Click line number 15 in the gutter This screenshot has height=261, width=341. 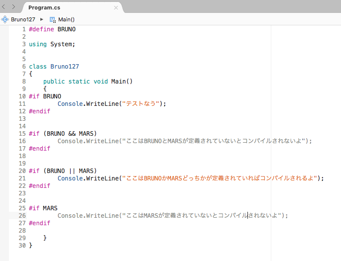pyautogui.click(x=22, y=134)
